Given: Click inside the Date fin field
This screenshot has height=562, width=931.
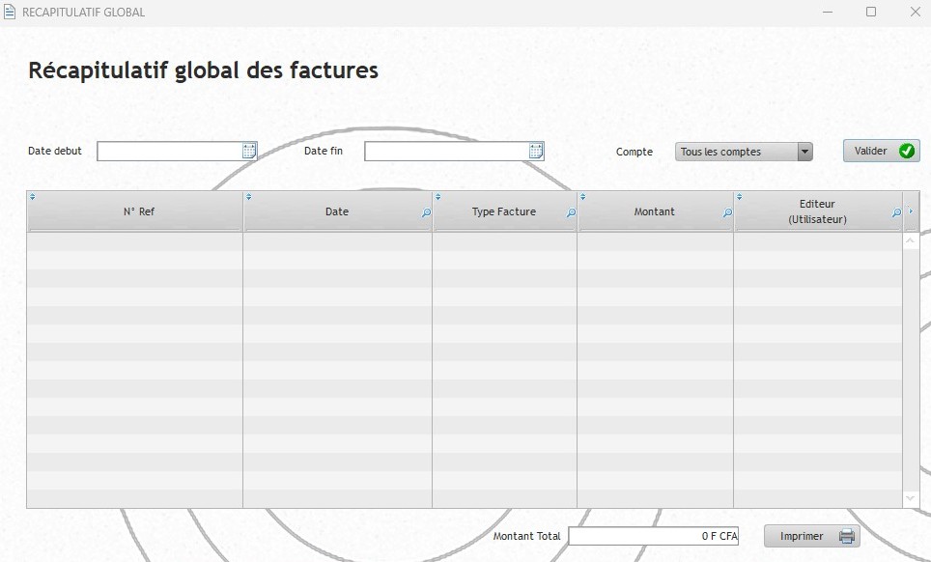Looking at the screenshot, I should coord(445,152).
